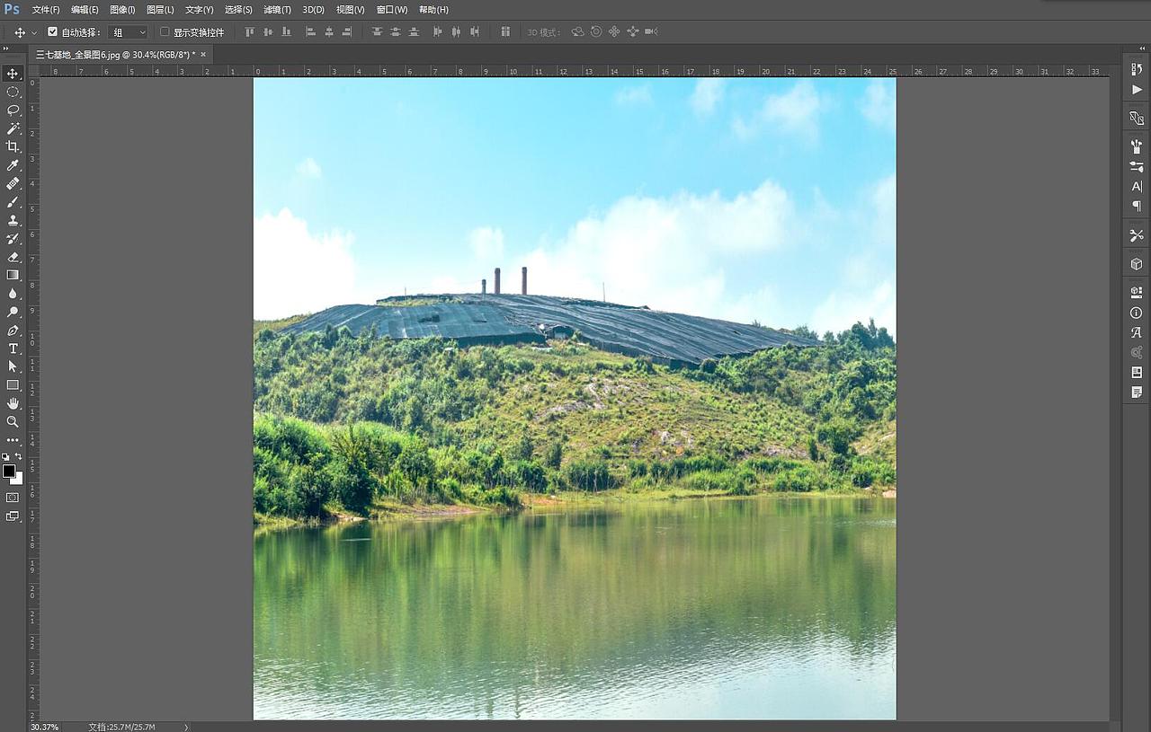Screen dimensions: 1151x732
Task: Click the 文档:25.7M/25.7M status text
Action: [x=121, y=727]
